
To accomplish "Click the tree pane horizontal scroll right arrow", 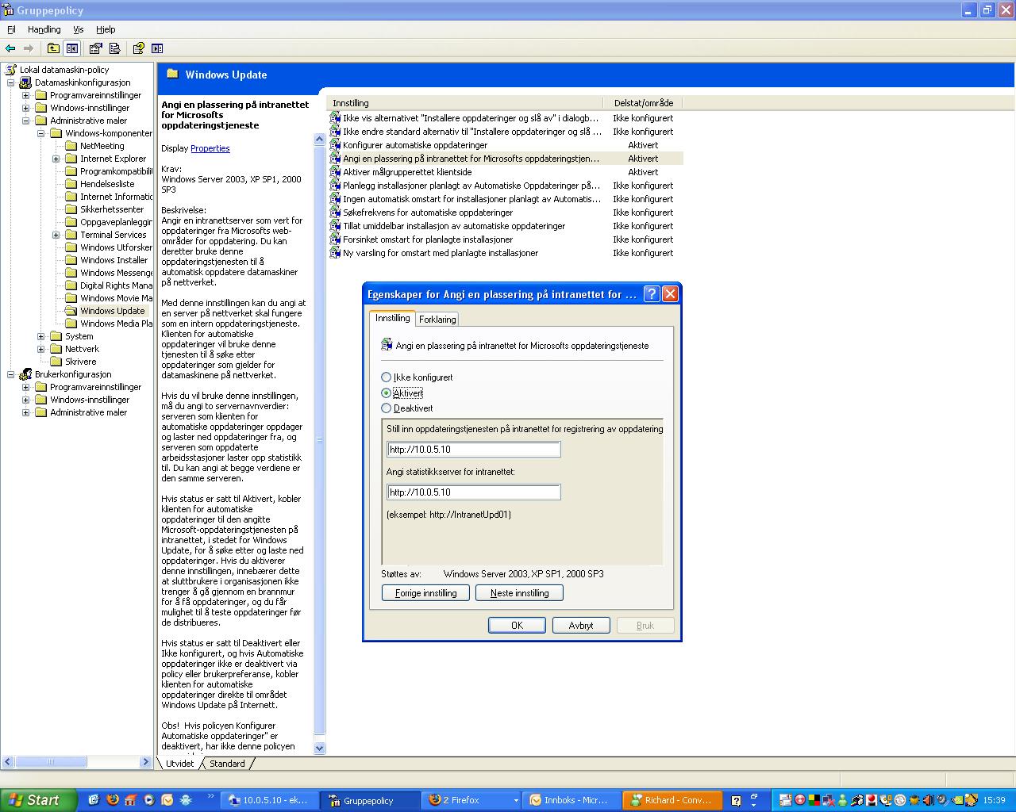I will [x=145, y=762].
